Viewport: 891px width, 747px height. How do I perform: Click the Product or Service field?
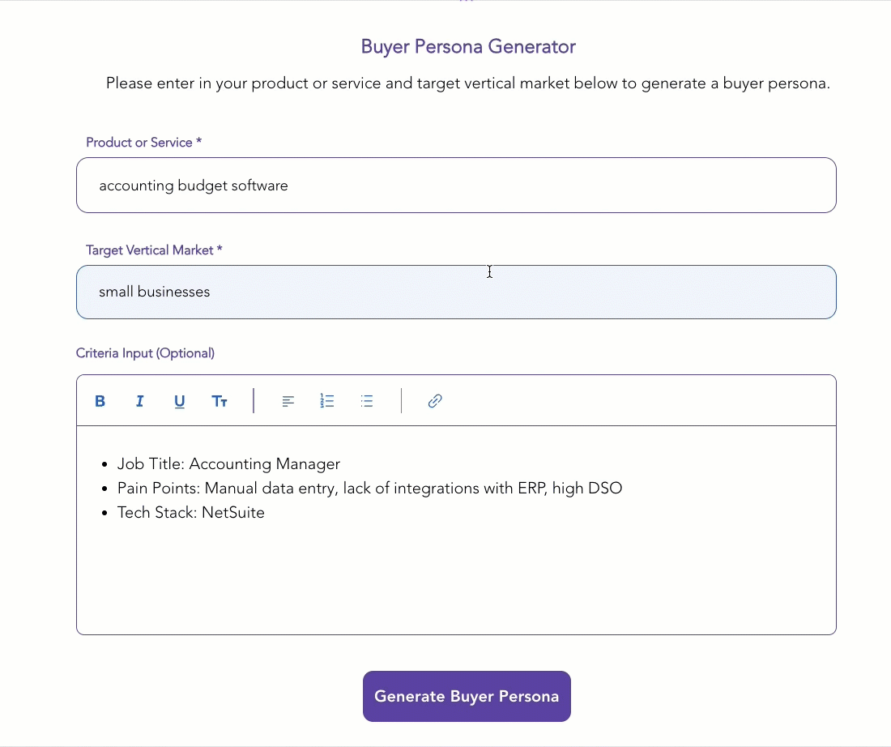(x=456, y=186)
